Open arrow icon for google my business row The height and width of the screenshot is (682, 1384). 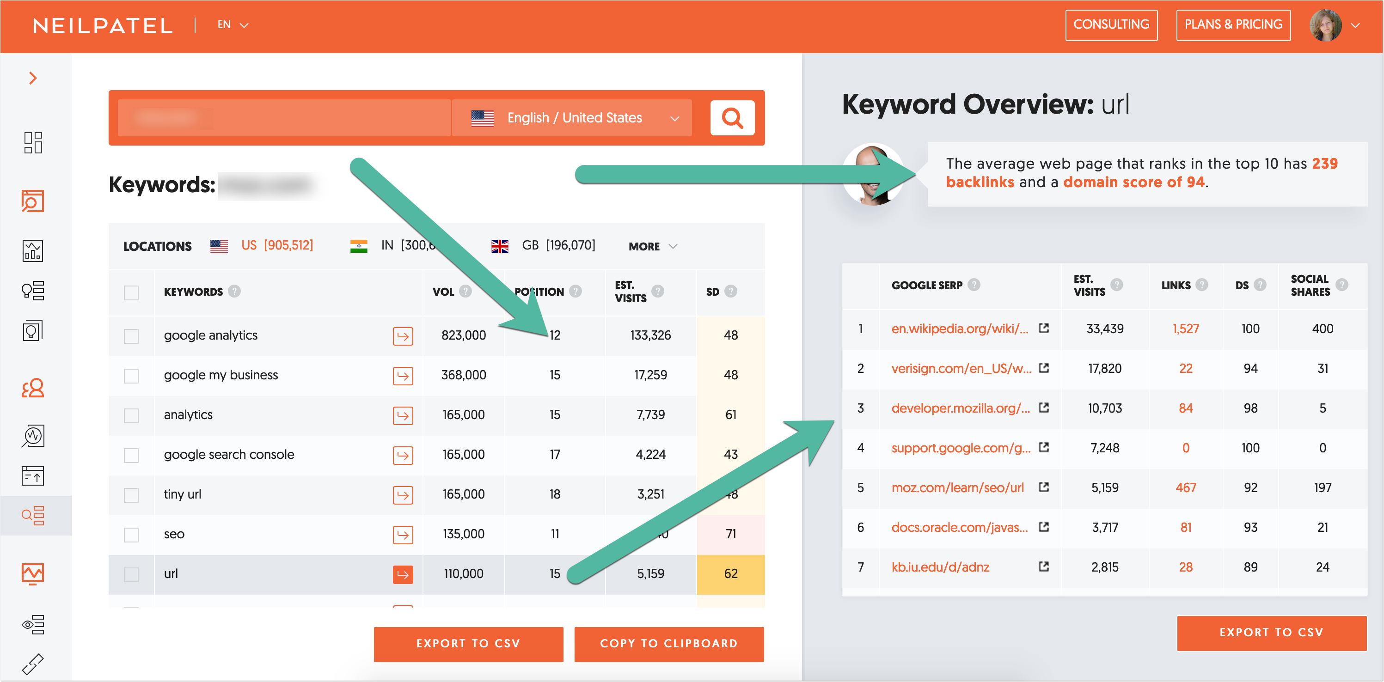(403, 376)
